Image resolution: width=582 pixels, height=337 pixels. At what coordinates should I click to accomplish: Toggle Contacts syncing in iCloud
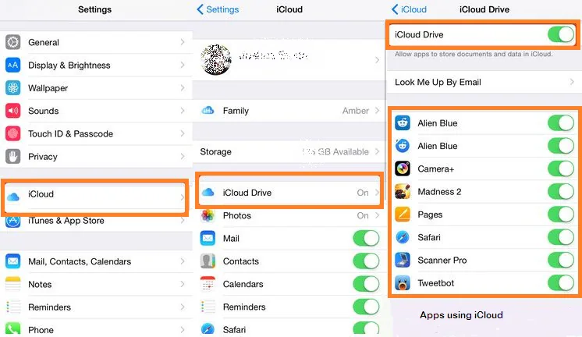click(366, 261)
